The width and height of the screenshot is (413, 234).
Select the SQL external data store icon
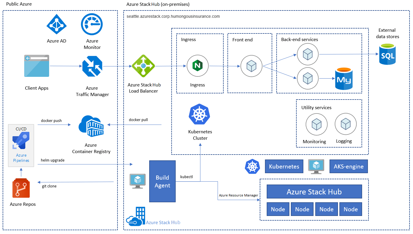tap(387, 54)
